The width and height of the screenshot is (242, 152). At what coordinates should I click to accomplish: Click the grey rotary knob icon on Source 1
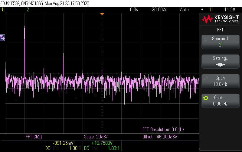tap(206, 39)
